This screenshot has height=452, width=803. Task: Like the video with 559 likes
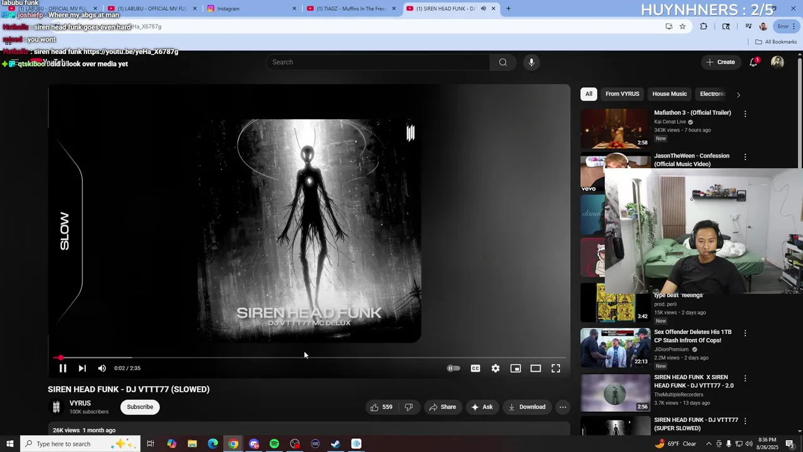pyautogui.click(x=381, y=407)
